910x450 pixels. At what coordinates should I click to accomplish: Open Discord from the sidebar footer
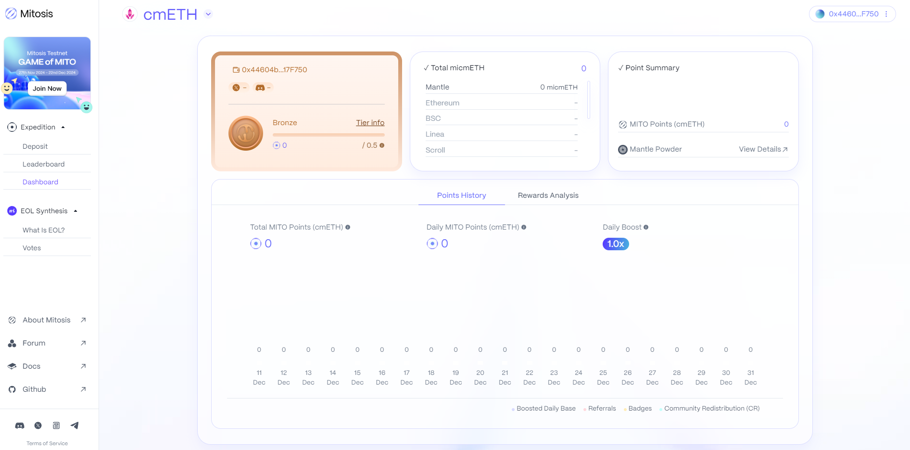click(20, 425)
